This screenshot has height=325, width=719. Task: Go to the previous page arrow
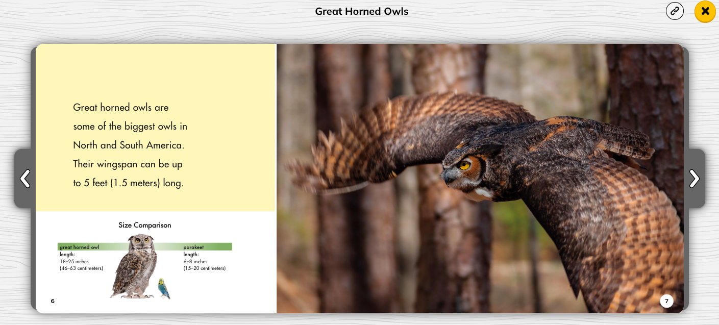[24, 179]
